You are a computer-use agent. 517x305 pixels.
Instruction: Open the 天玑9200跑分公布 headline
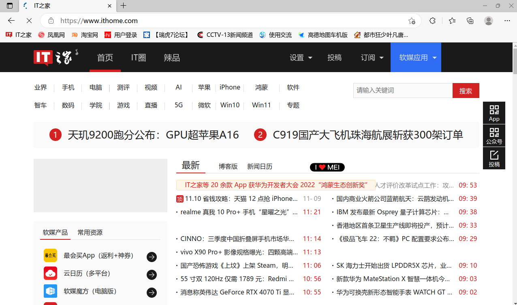(x=153, y=135)
